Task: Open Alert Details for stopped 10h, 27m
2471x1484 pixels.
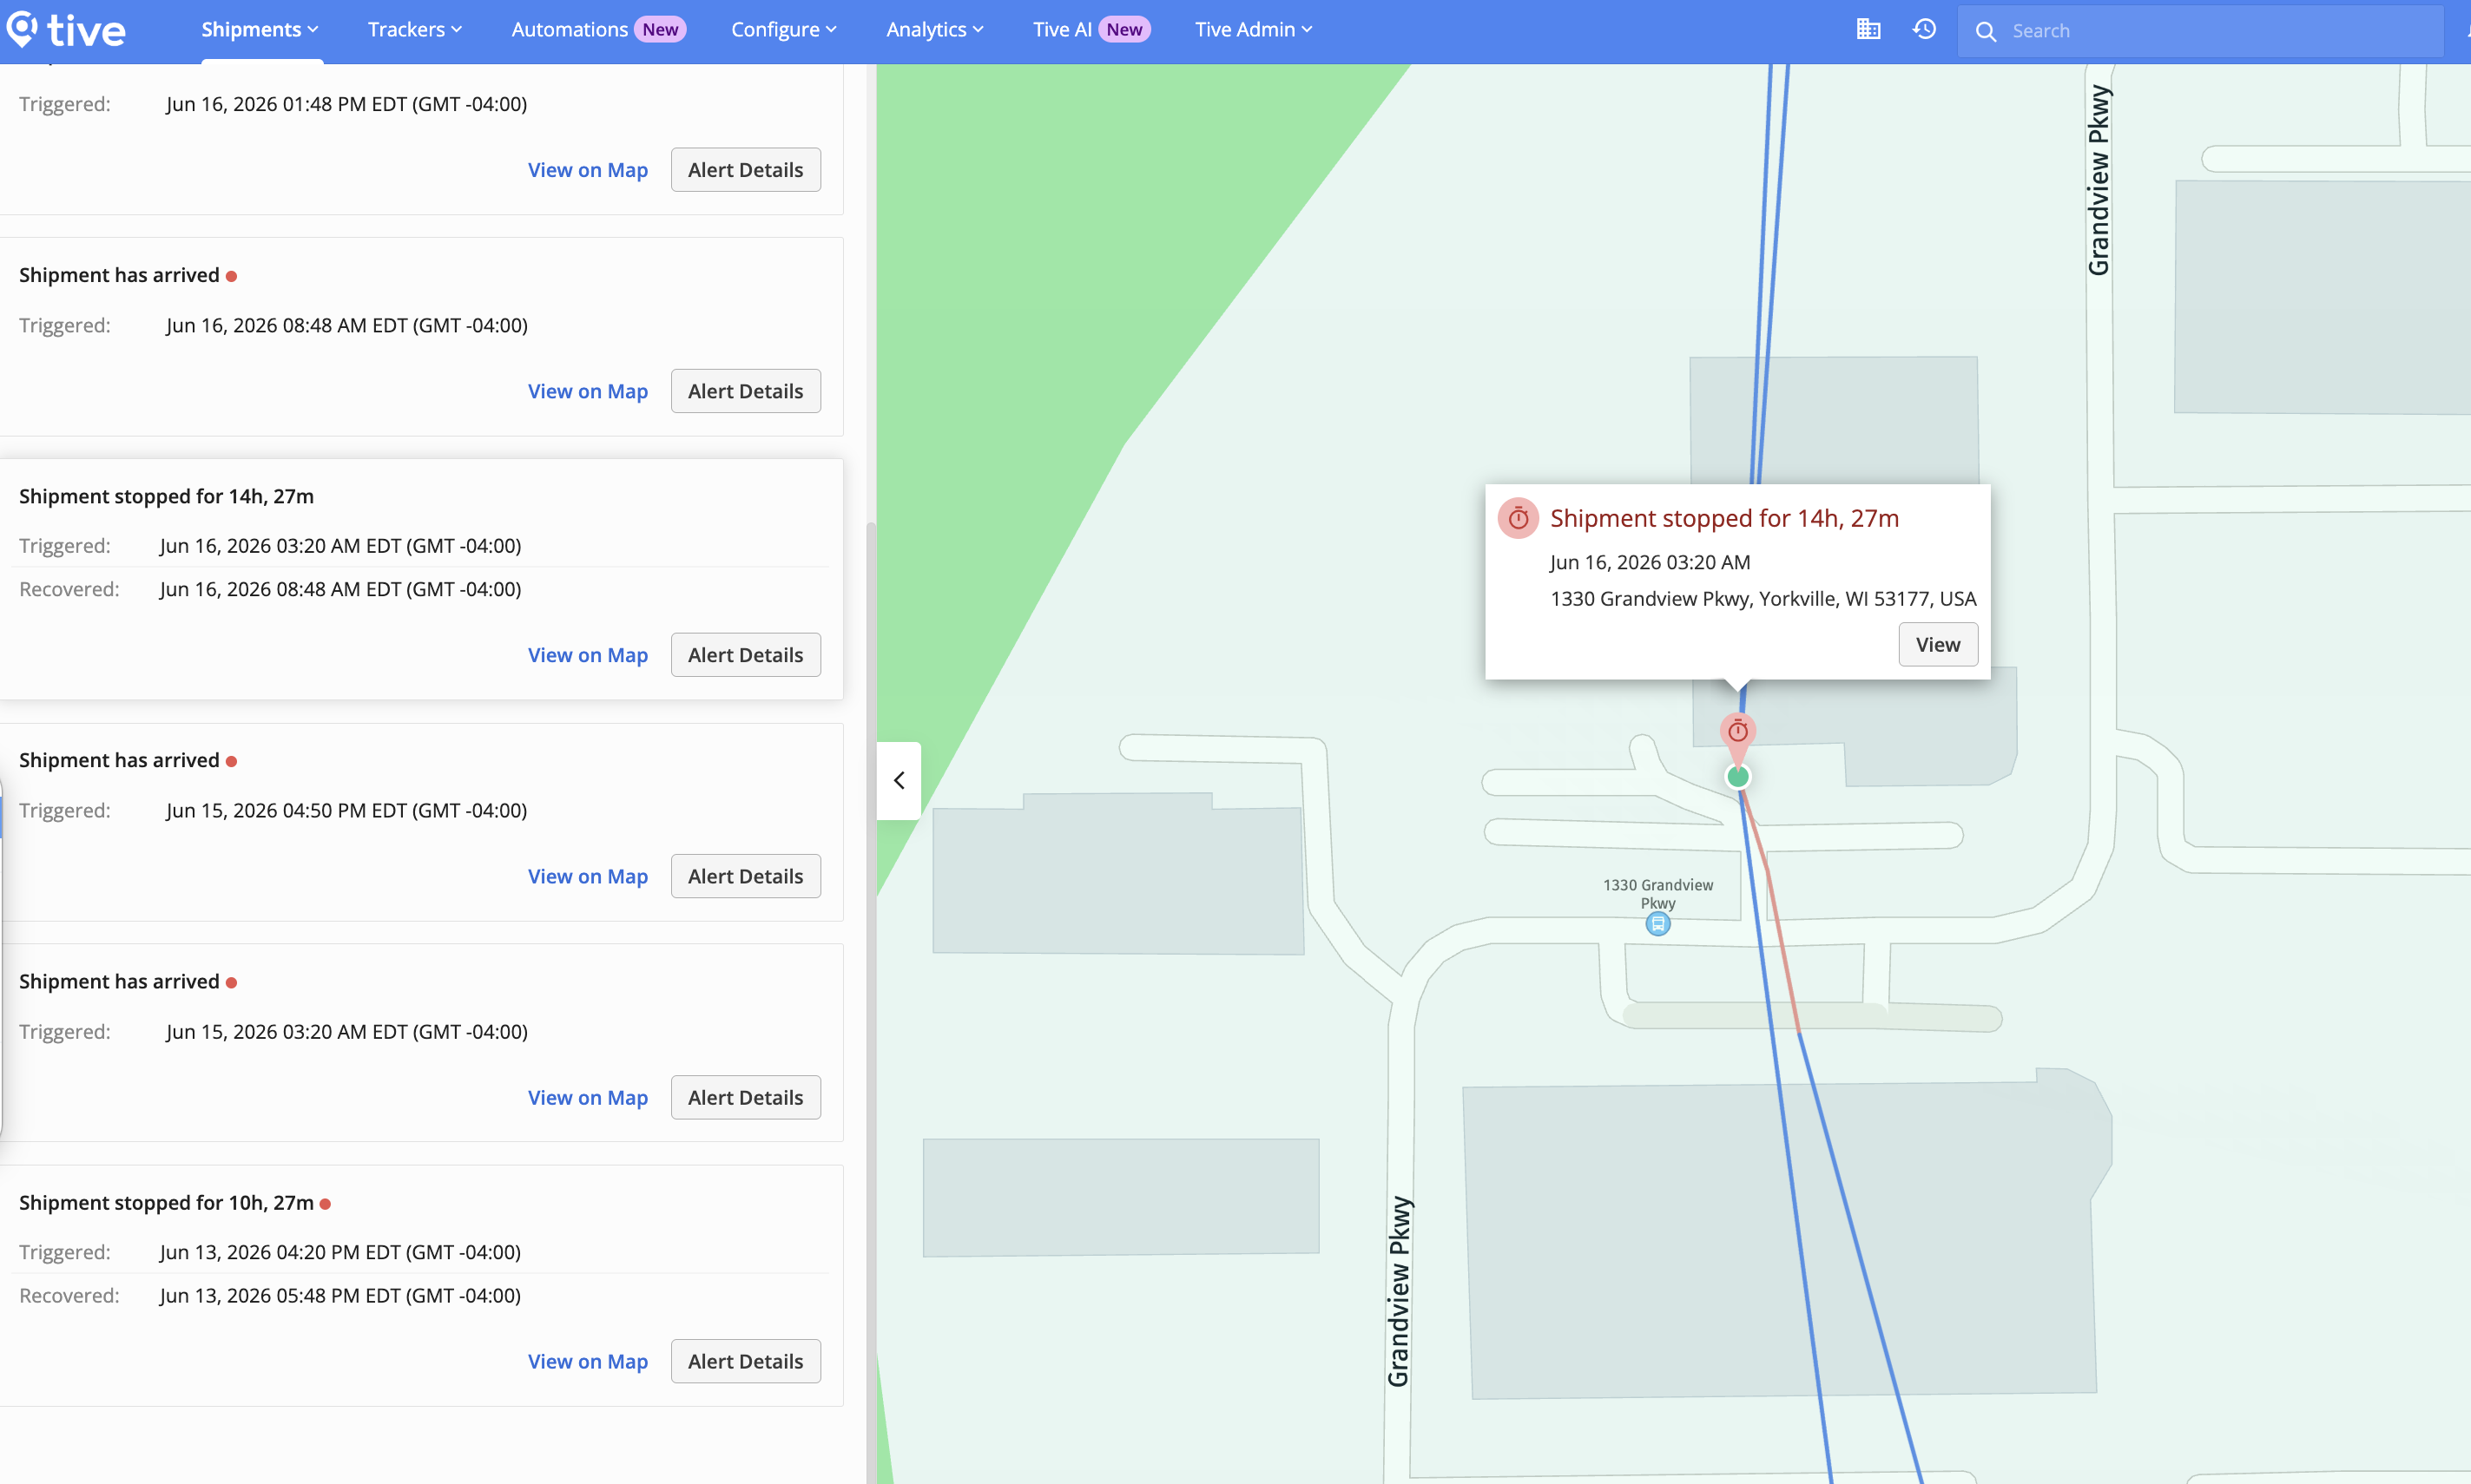Action: (x=745, y=1361)
